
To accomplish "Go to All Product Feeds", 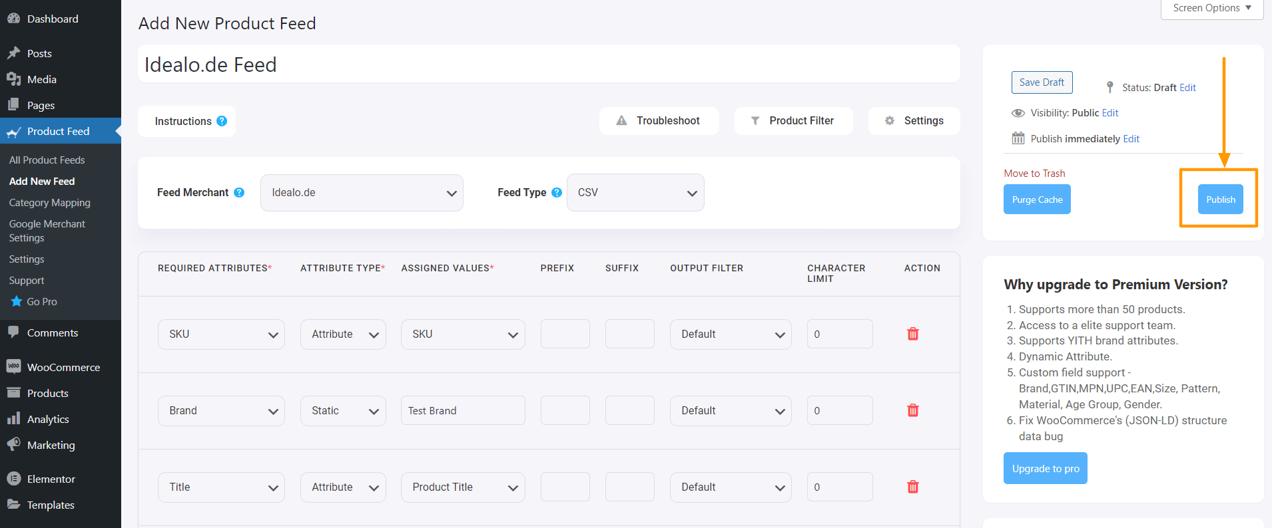I will 47,160.
